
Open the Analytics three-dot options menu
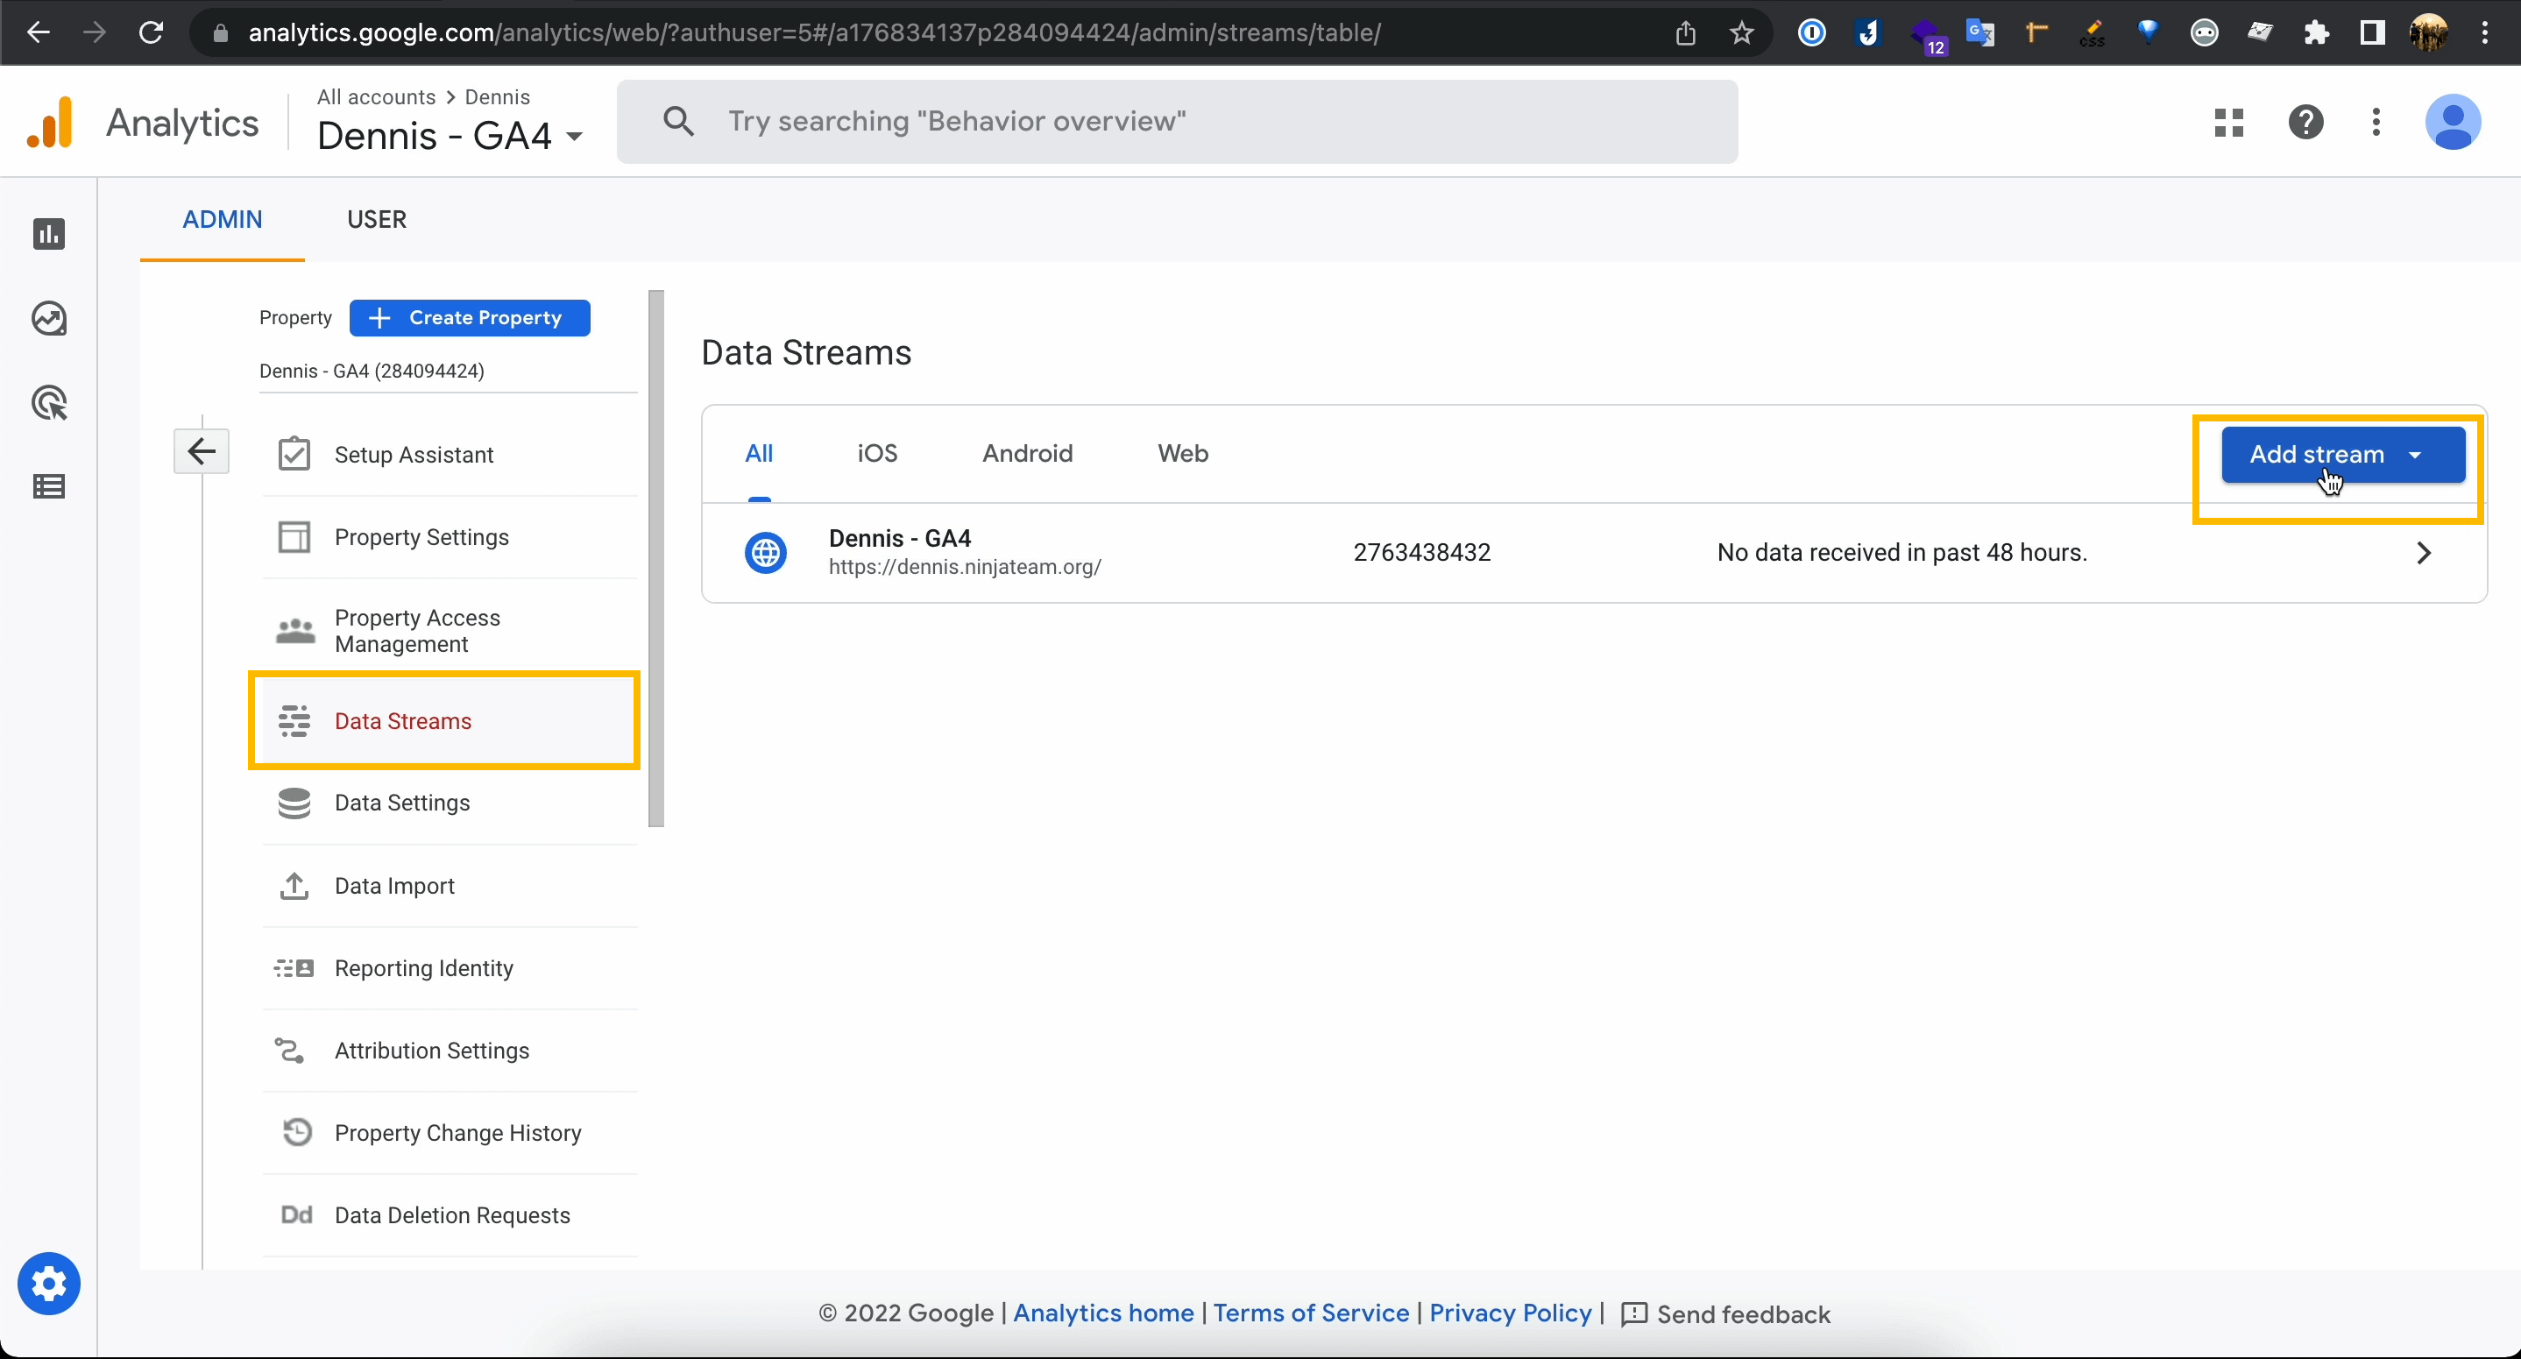[2376, 123]
